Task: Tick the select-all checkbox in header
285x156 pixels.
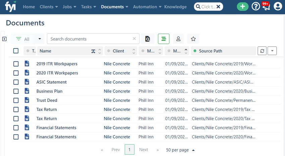Action: tap(16, 51)
